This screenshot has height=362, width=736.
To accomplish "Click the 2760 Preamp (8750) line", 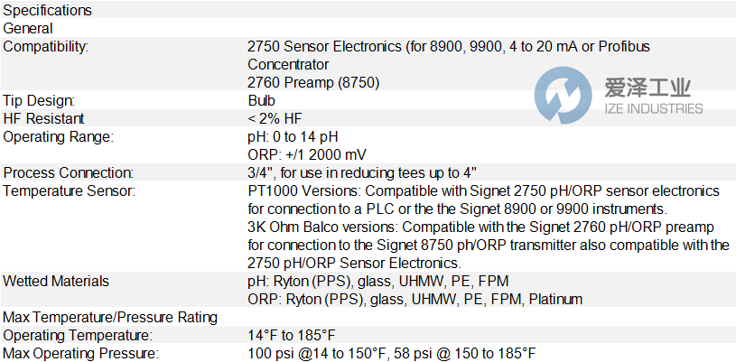I will click(x=313, y=83).
